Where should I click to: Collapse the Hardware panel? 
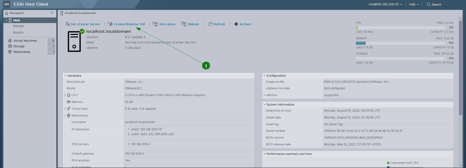(65, 76)
